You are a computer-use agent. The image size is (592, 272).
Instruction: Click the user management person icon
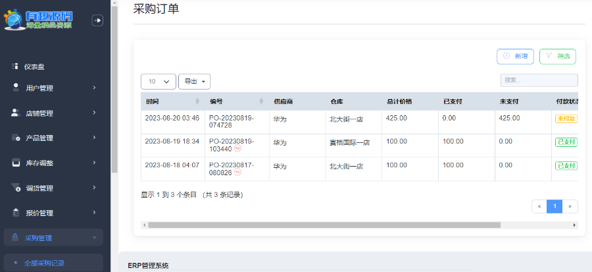15,88
